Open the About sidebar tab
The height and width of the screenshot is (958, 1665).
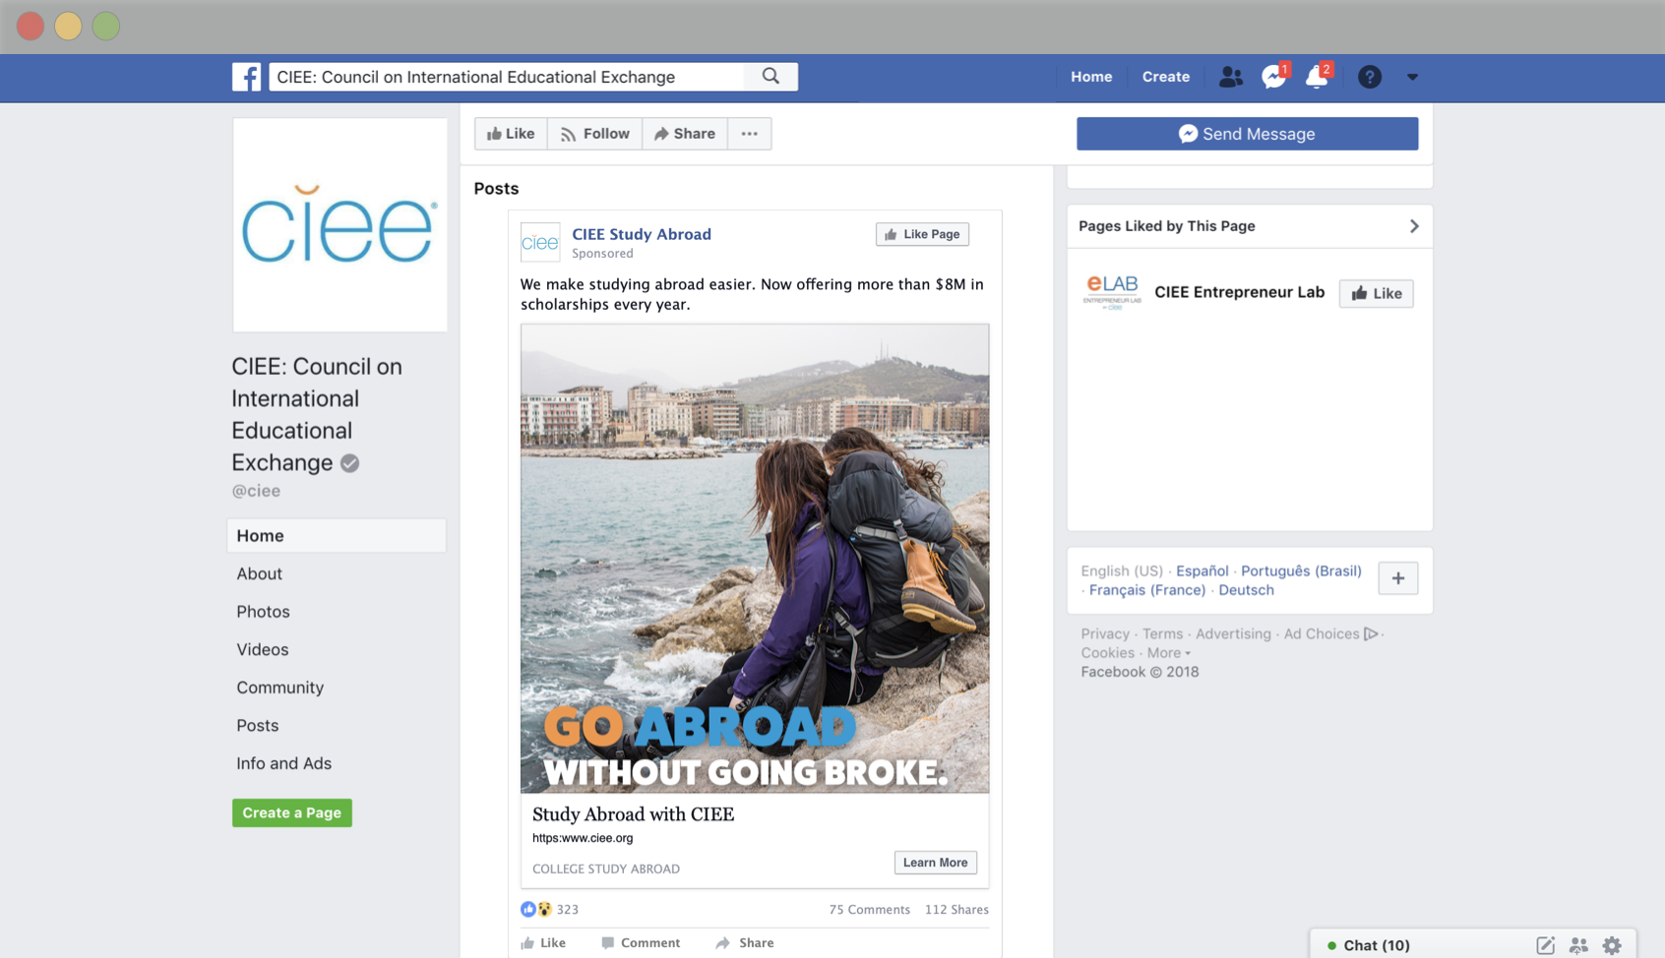point(259,573)
